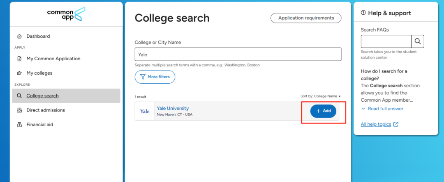Click the College or City Name field
Viewport: 444px width, 182px height.
(x=238, y=54)
